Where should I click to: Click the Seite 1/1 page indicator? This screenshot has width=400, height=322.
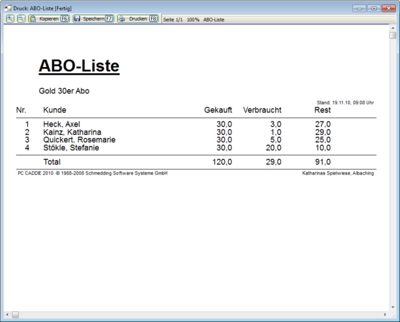(173, 20)
